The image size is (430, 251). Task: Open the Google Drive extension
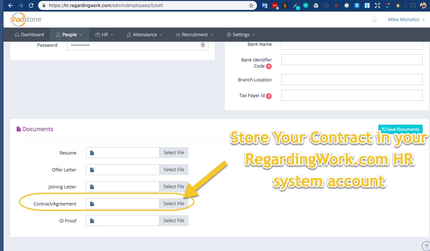tap(316, 5)
